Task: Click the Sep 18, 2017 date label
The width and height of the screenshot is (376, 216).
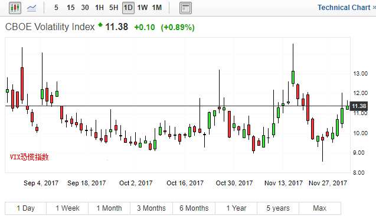Action: [87, 183]
